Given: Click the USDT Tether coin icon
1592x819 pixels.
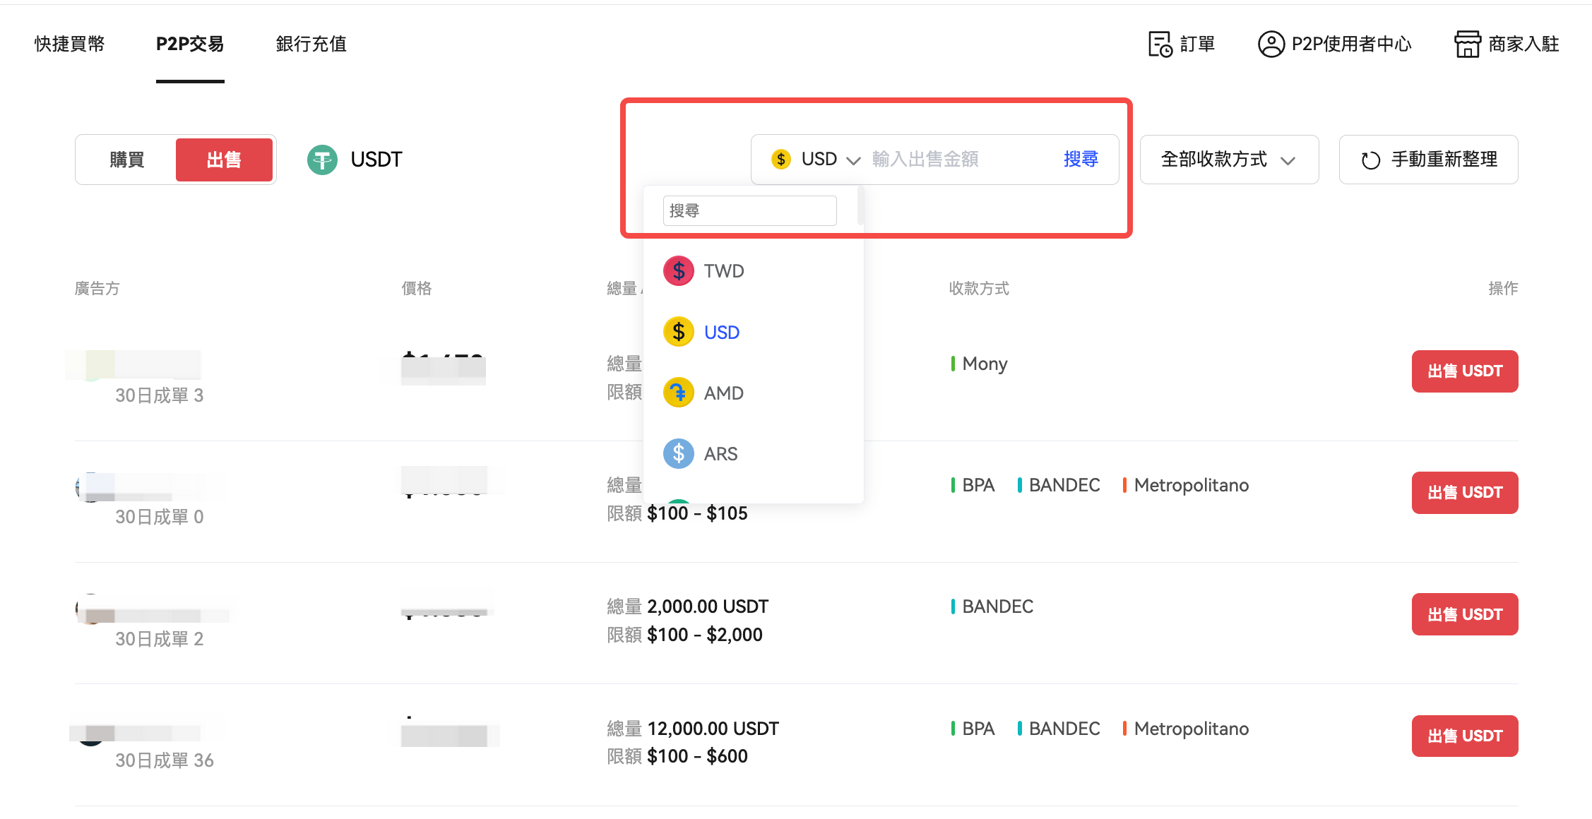Looking at the screenshot, I should pos(322,160).
